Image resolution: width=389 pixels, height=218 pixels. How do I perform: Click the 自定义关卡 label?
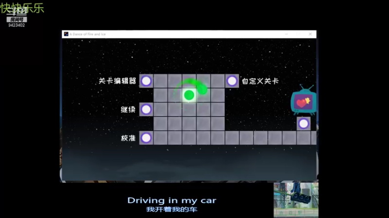pyautogui.click(x=260, y=81)
